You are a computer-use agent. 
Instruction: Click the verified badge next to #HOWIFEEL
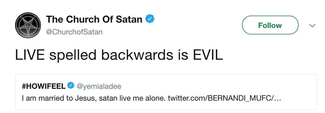coord(71,86)
